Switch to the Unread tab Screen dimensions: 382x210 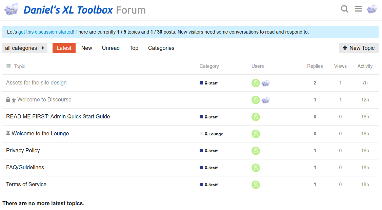point(111,48)
